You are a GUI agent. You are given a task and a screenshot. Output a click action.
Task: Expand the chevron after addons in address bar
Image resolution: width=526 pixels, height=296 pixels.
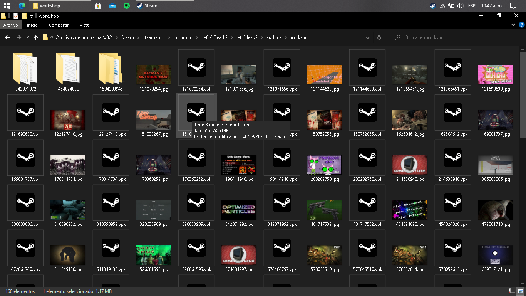286,37
